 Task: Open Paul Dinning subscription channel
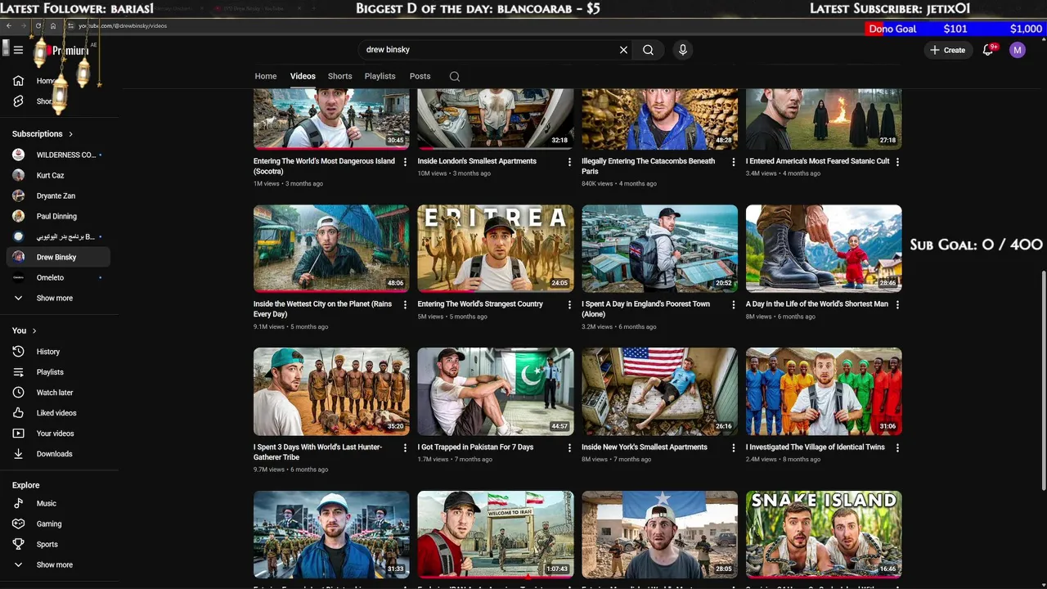pos(57,216)
